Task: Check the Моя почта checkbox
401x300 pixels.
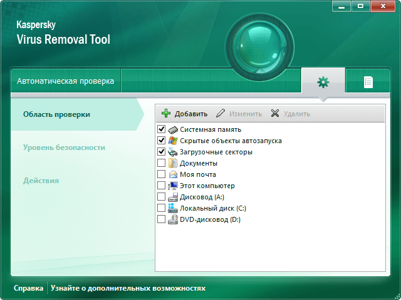Action: 161,174
